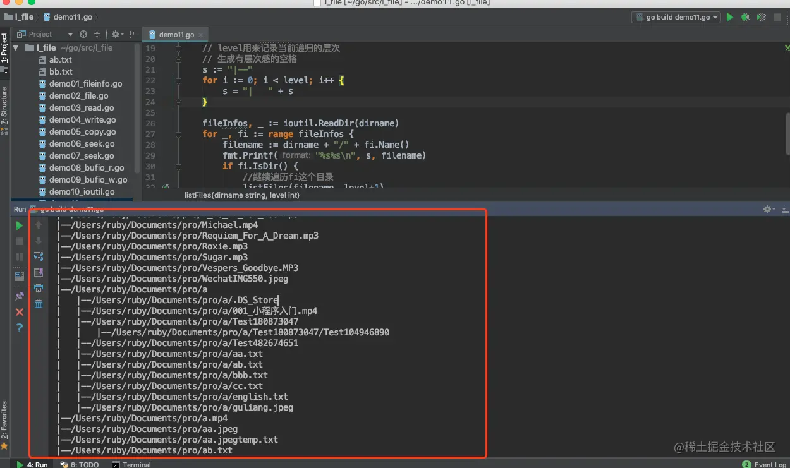Toggle scroll to end in Run console
Image resolution: width=790 pixels, height=468 pixels.
pos(39,272)
